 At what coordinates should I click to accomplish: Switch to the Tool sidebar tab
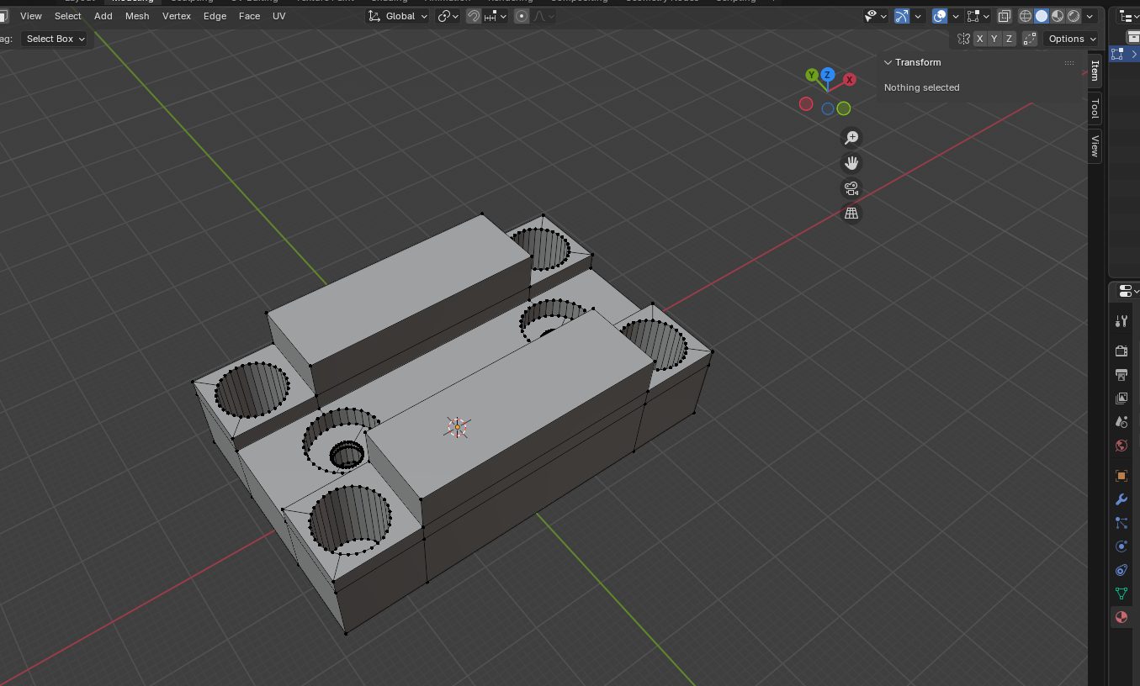(1095, 108)
